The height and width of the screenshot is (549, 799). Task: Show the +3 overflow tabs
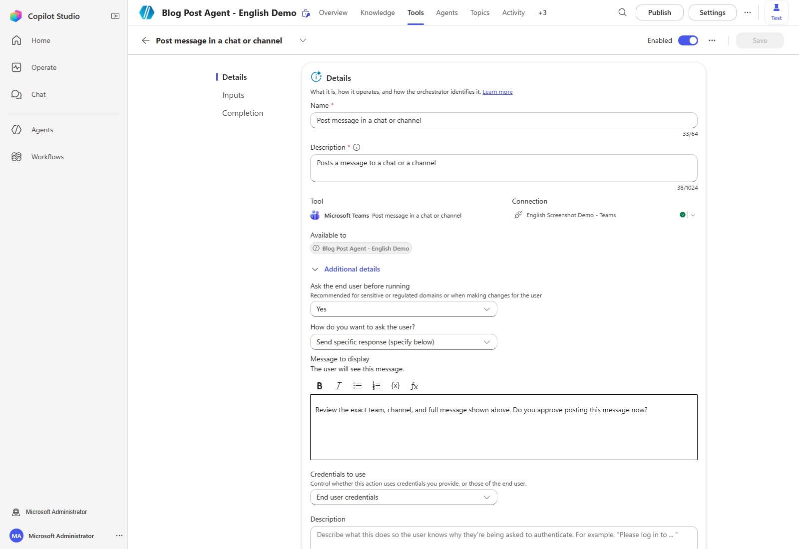pos(542,12)
